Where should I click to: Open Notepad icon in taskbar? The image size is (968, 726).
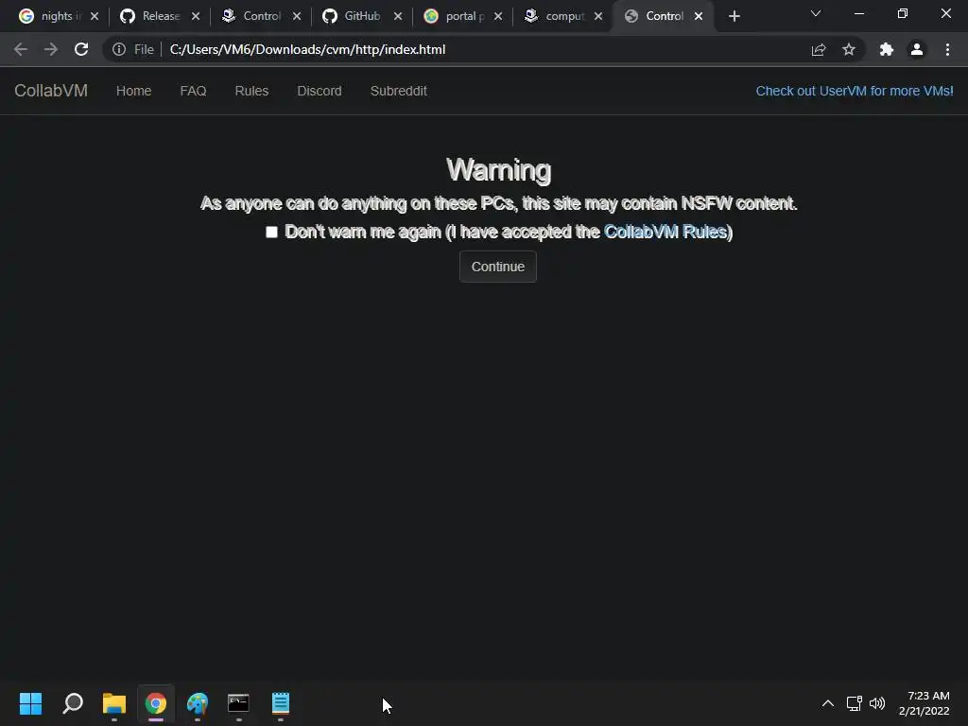coord(280,703)
